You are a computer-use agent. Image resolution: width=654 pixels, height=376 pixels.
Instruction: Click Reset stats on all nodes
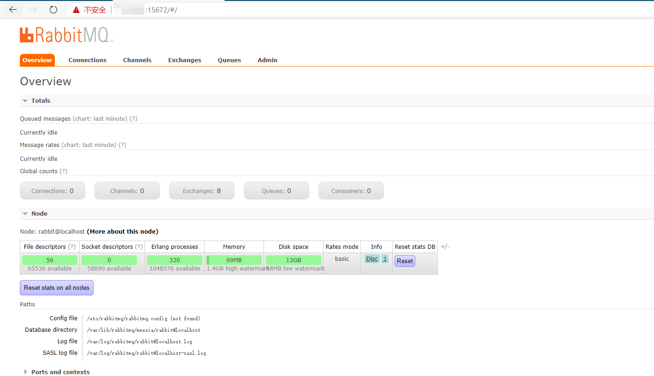(56, 288)
